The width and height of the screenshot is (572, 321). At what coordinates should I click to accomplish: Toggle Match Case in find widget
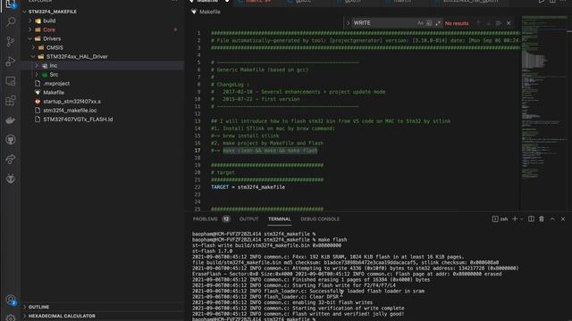(420, 23)
